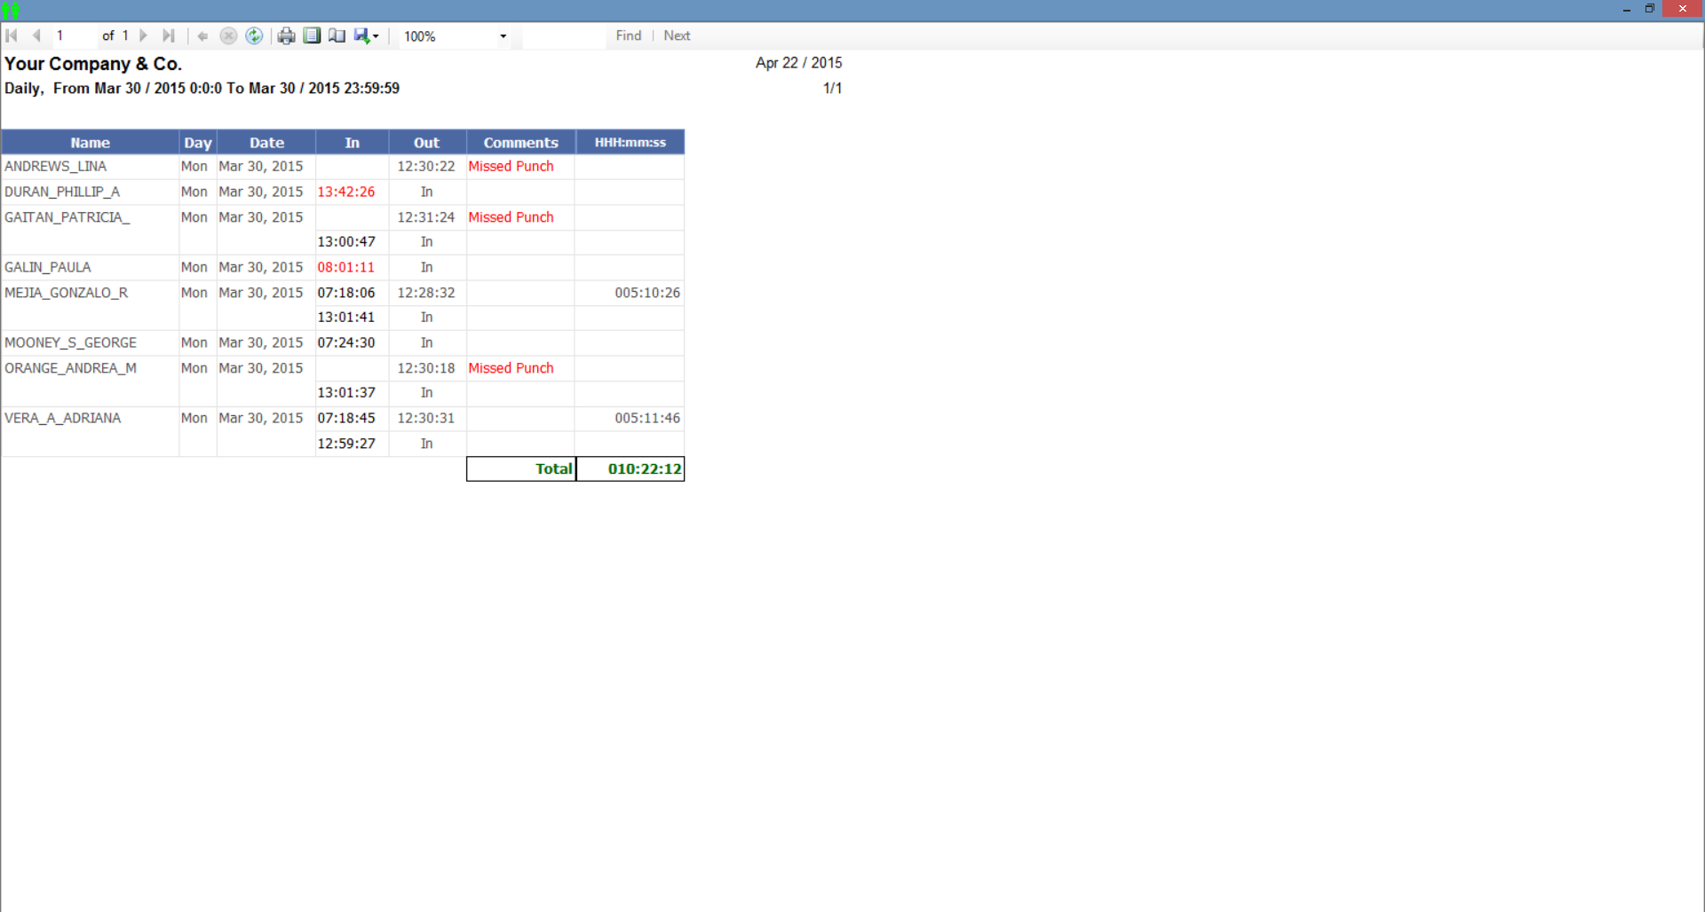Select the GALIN_PAULA name cell
Screen dimensions: 1705x912
(90, 267)
